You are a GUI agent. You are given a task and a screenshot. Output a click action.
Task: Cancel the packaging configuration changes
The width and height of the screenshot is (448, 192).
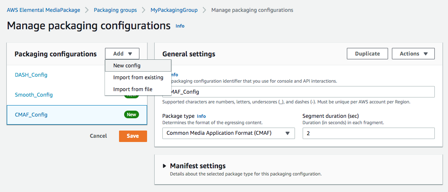[x=98, y=136]
